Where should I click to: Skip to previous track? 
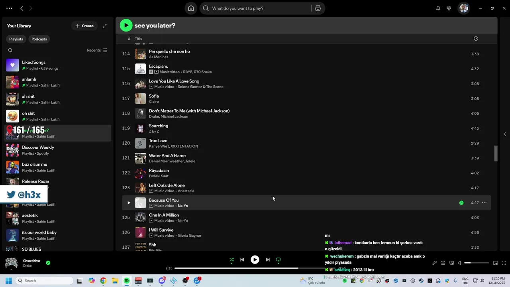242,260
